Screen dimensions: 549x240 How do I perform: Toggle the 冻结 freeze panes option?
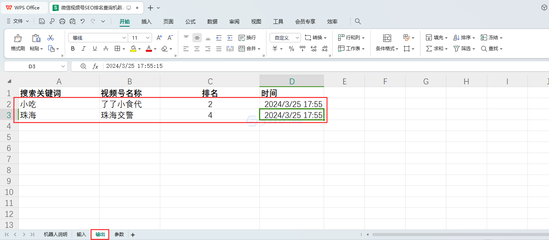(490, 37)
